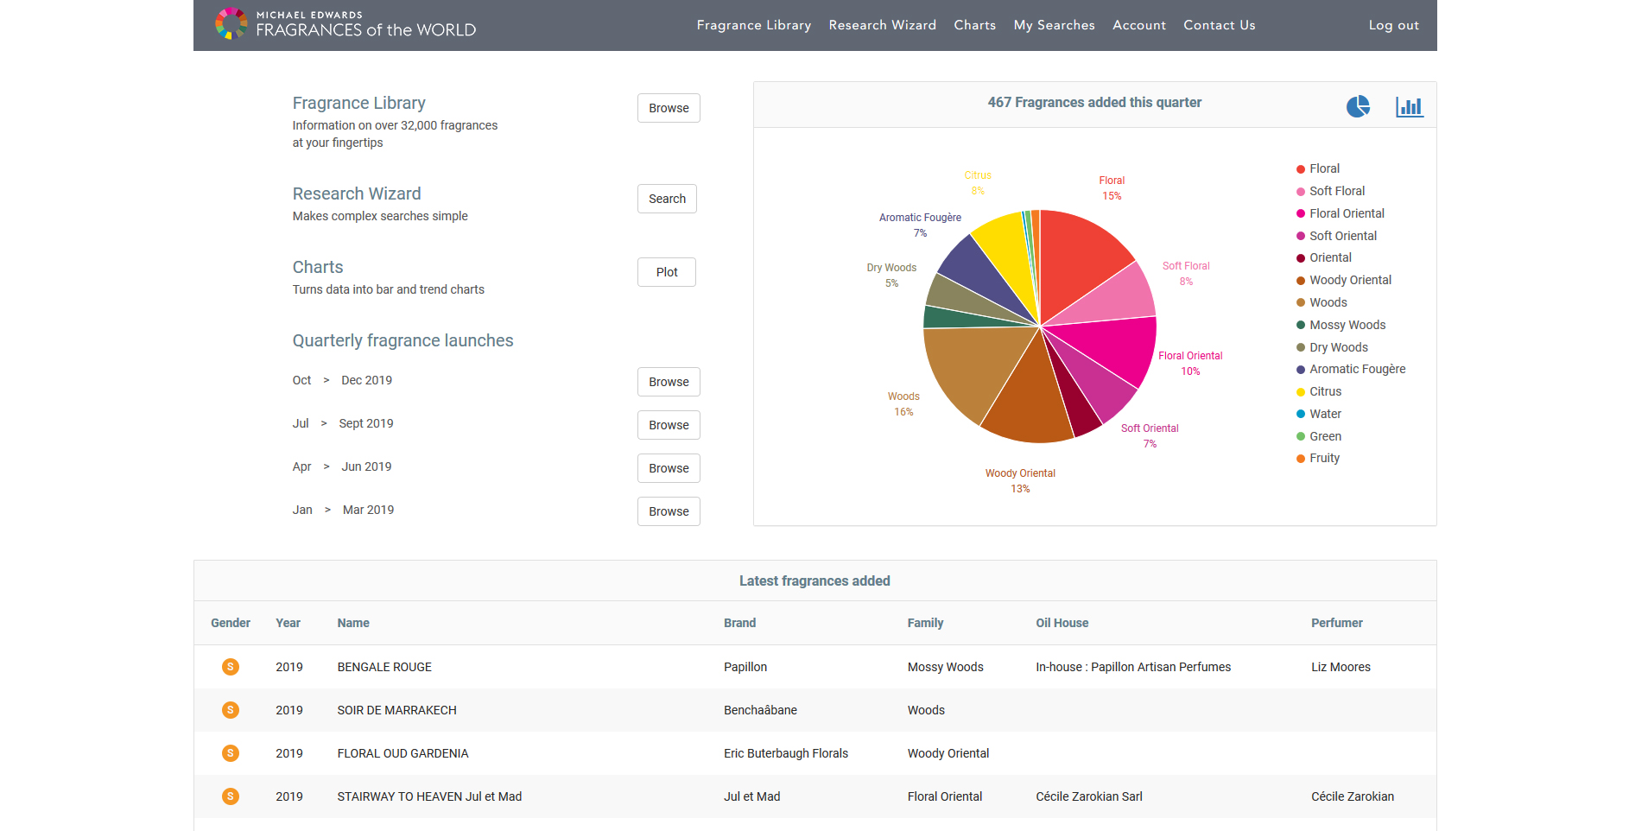The height and width of the screenshot is (831, 1629).
Task: Click perfumer Liz Moores cell
Action: tap(1341, 667)
